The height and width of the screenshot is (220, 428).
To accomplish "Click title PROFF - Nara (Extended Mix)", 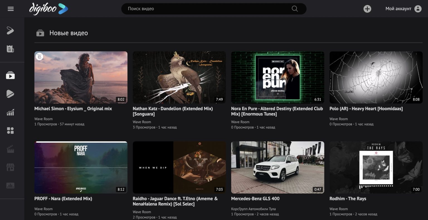I will pos(63,199).
